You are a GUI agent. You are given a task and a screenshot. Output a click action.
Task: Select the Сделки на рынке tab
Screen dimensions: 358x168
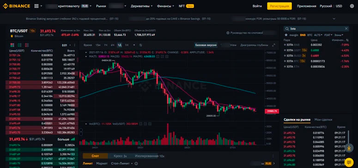pyautogui.click(x=297, y=120)
